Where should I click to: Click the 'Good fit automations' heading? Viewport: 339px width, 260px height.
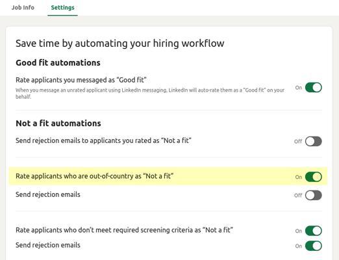click(58, 62)
